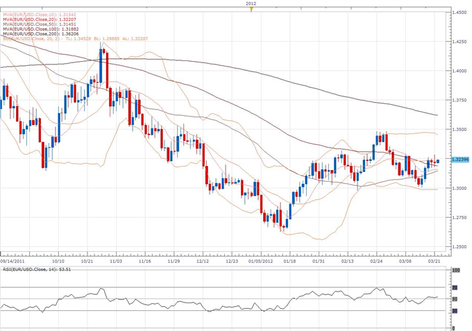This screenshot has height=331, width=472.
Task: Click the current price tag 1.32396
Action: pyautogui.click(x=458, y=160)
